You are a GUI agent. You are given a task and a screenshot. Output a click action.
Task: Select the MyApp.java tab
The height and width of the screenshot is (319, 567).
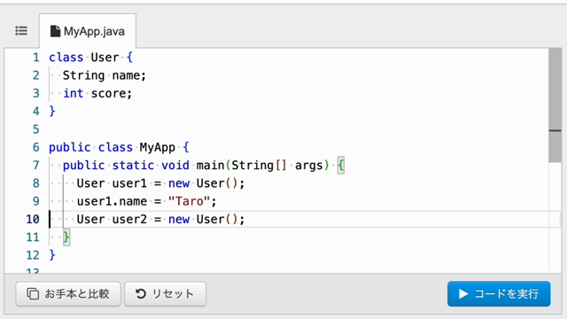[x=88, y=31]
